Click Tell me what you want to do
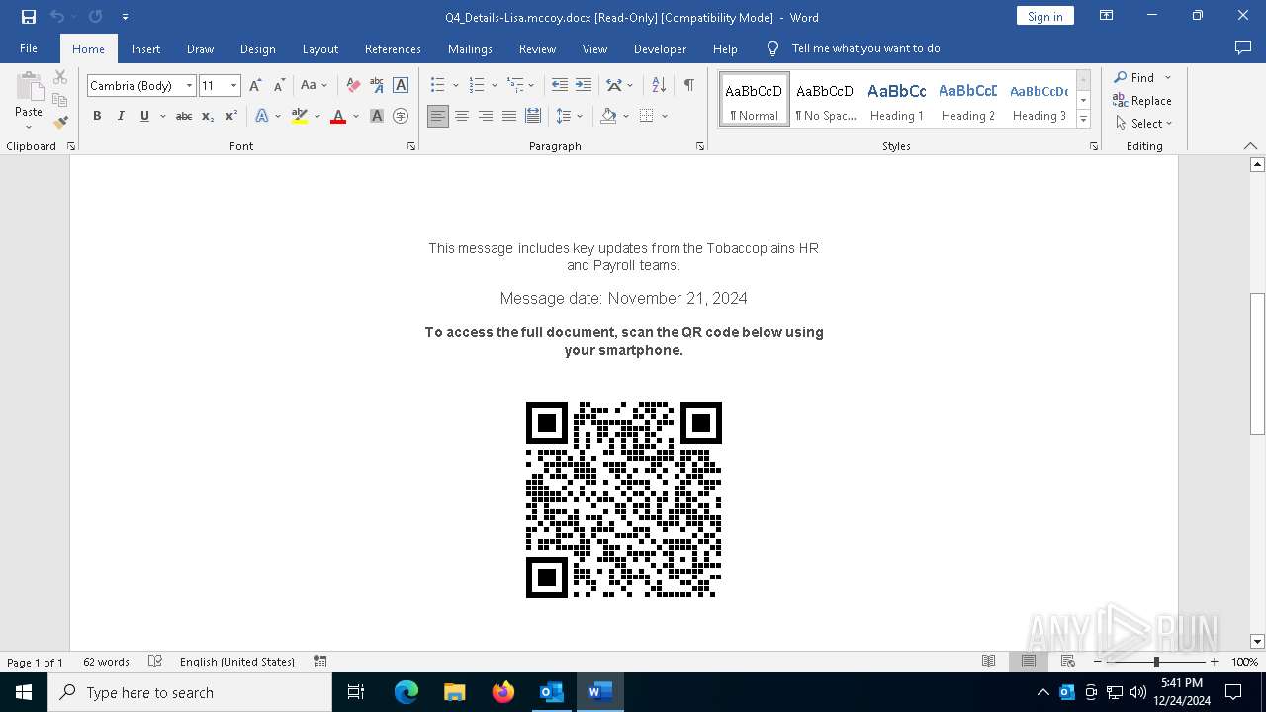Screen dimensions: 1266x712 [x=866, y=48]
